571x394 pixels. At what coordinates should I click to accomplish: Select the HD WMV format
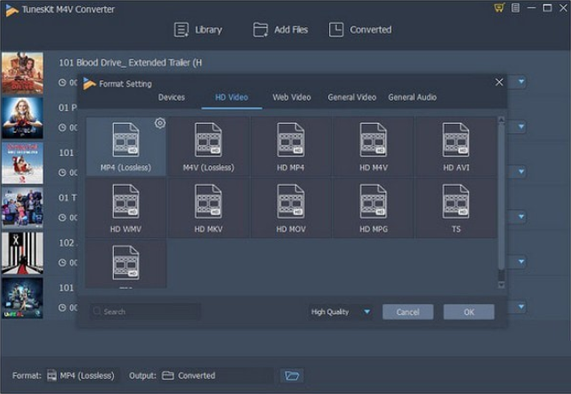tap(126, 208)
